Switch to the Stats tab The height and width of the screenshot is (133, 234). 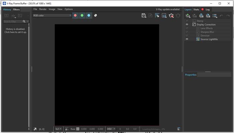(196, 9)
